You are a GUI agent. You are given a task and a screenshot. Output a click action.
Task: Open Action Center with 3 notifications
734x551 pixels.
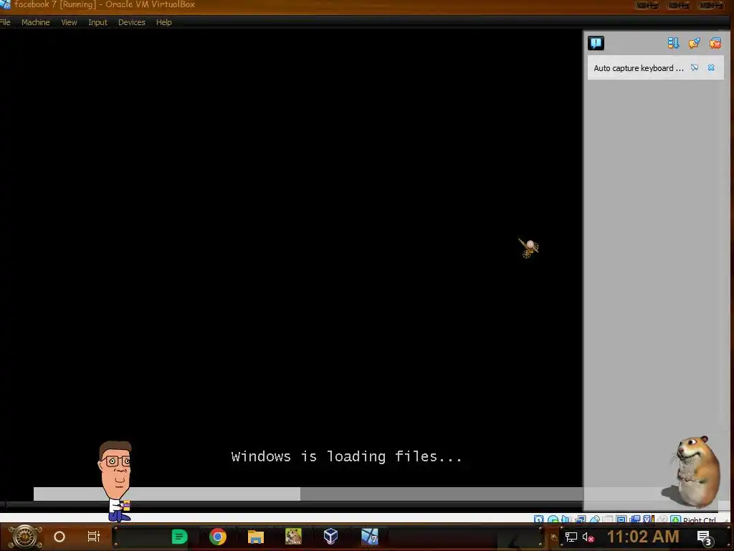705,538
